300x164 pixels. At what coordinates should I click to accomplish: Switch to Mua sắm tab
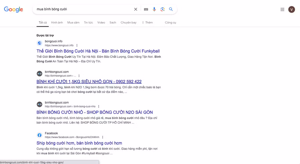(x=73, y=23)
